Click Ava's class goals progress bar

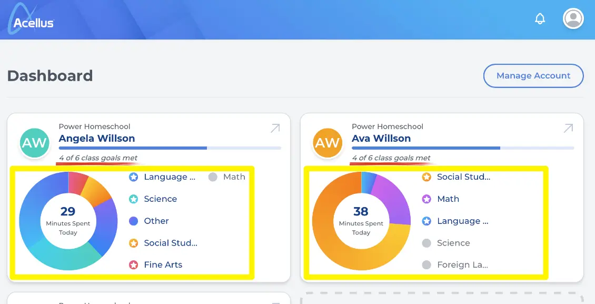(463, 148)
